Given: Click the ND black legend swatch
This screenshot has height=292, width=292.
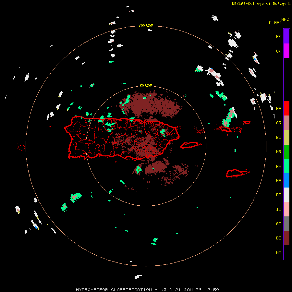Looking at the screenshot, I should coord(286,252).
